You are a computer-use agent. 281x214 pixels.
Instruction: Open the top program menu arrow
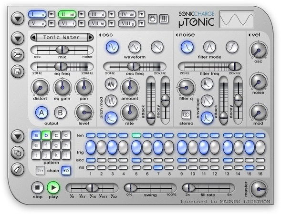[18, 19]
